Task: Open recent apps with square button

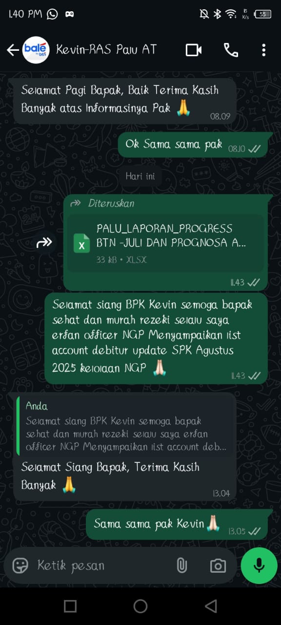Action: tap(70, 606)
